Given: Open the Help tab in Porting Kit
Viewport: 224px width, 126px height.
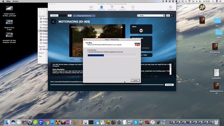Looking at the screenshot, I should (133, 8).
